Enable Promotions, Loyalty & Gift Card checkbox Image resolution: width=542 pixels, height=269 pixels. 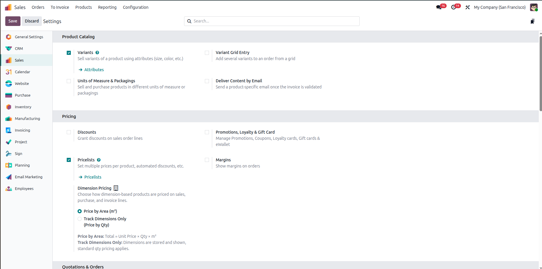tap(207, 132)
